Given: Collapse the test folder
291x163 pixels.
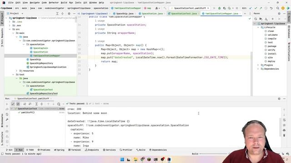Looking at the screenshot, I should (13, 74).
